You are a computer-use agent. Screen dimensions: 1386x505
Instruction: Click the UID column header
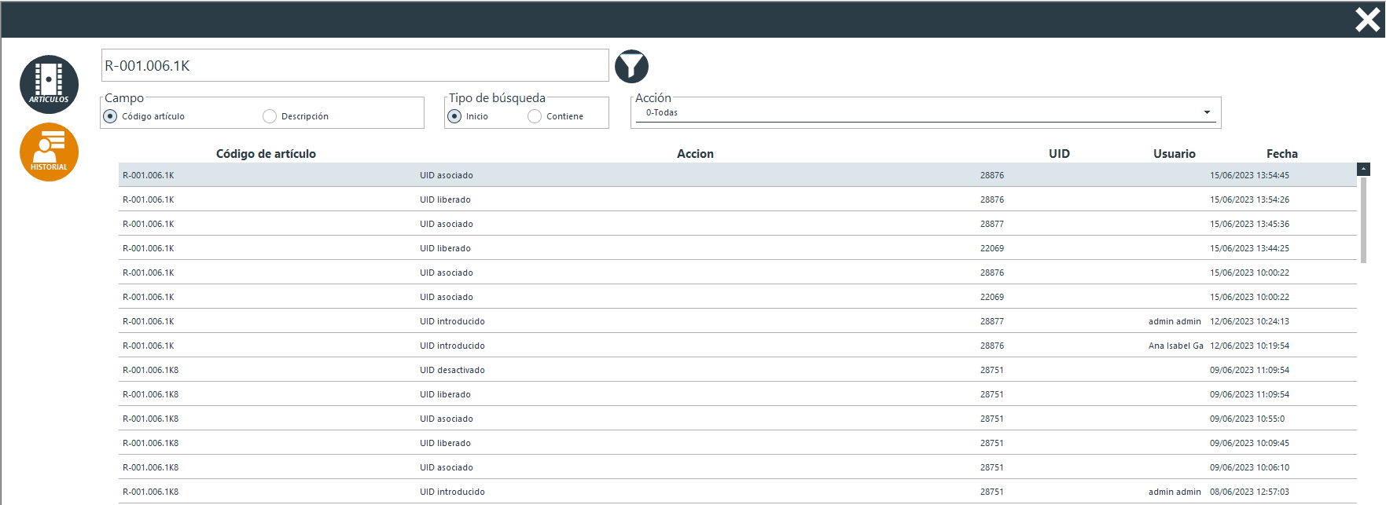pyautogui.click(x=1059, y=154)
